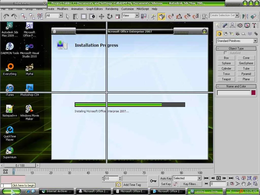Screen dimensions: 260x195
Task: Toggle the Spinner Snap button
Action: click(196, 17)
